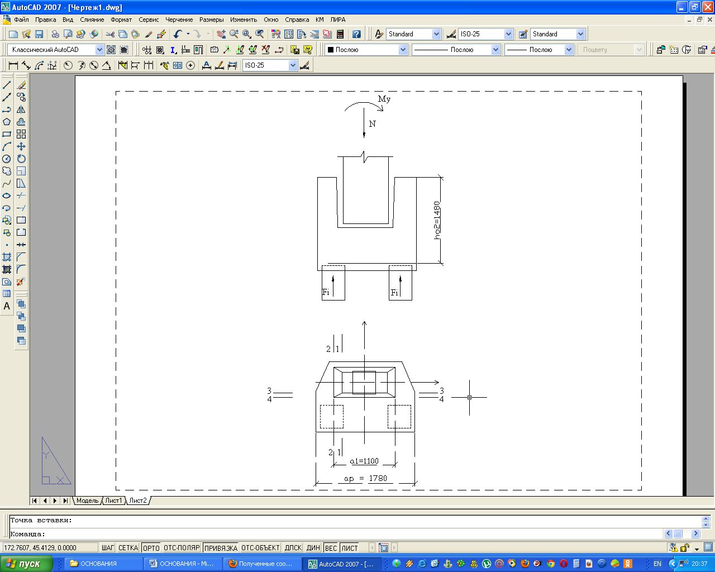Open the Размеры menu

(x=211, y=20)
